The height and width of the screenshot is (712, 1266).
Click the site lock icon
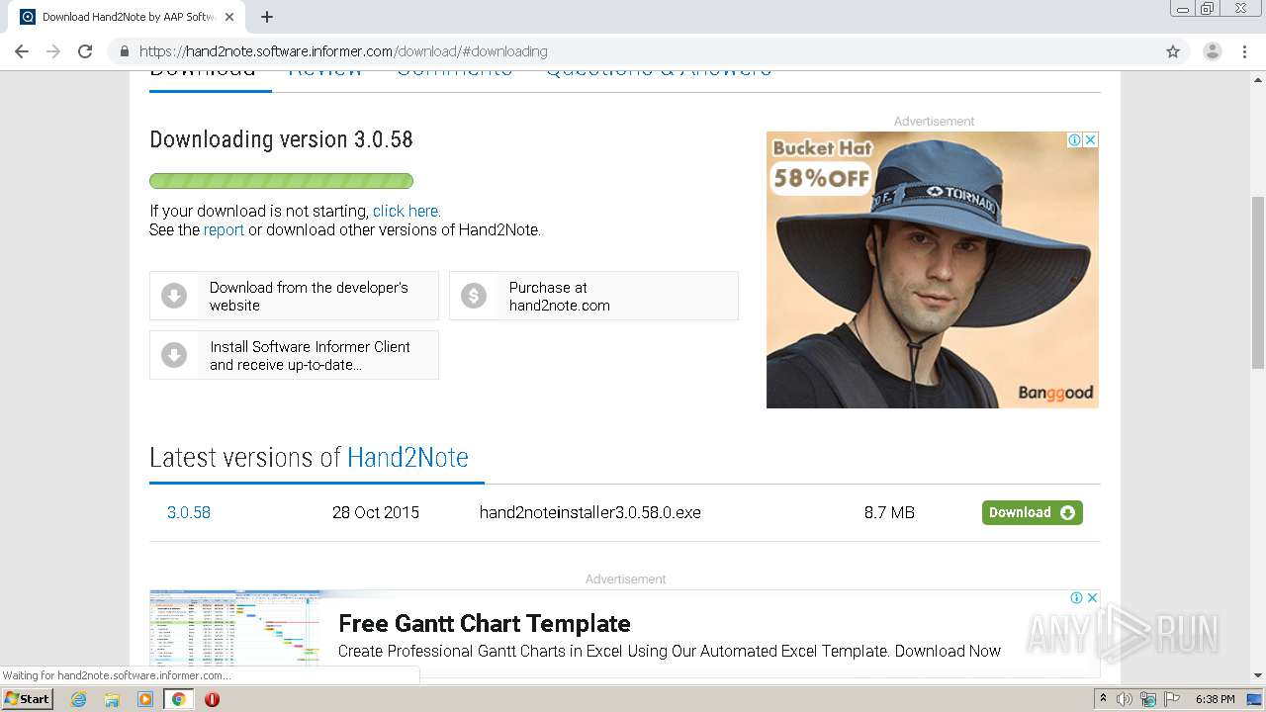pos(125,51)
